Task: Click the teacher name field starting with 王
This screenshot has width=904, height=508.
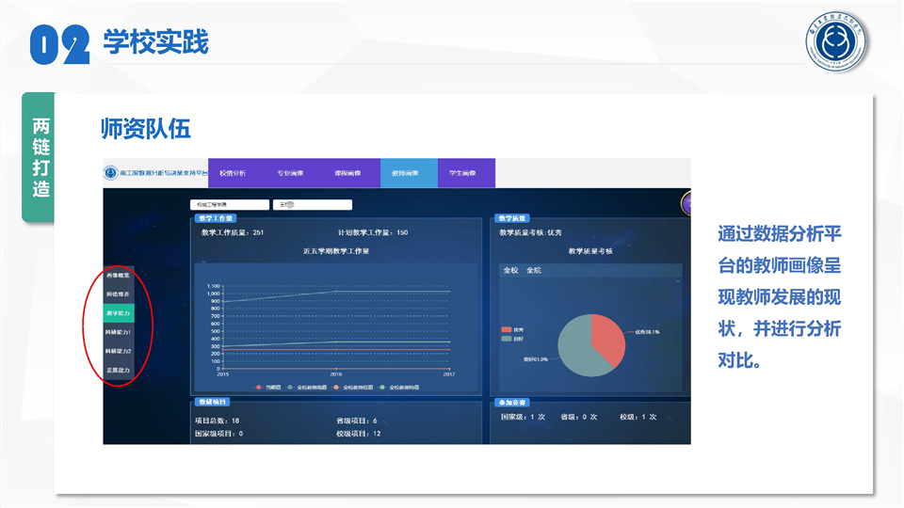Action: point(313,204)
